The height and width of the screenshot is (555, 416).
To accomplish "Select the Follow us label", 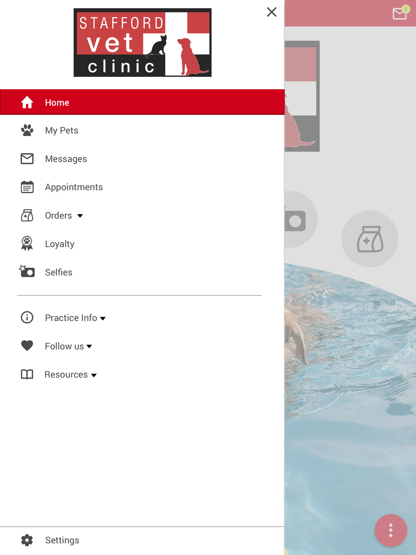I will pos(64,346).
